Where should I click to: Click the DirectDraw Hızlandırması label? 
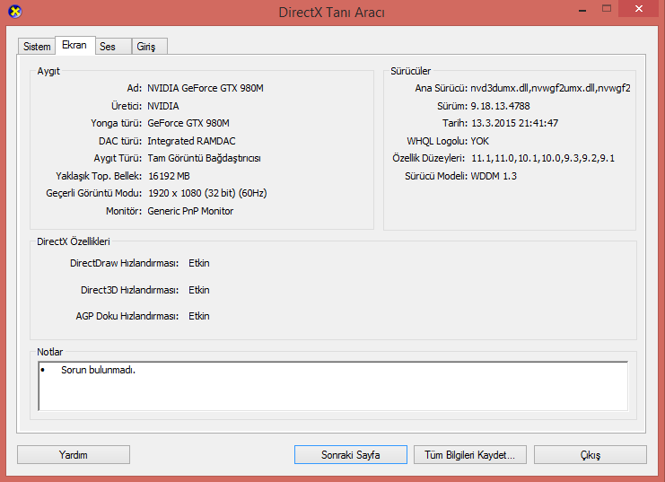pos(124,264)
